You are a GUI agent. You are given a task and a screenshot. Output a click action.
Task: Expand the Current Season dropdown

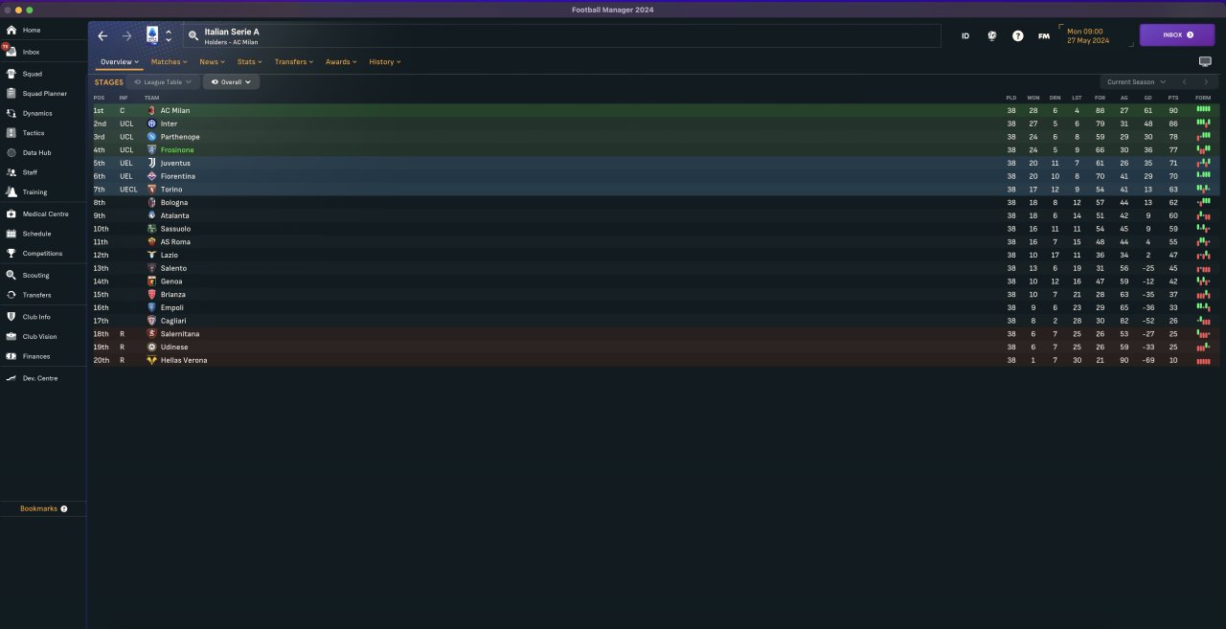[x=1136, y=82]
